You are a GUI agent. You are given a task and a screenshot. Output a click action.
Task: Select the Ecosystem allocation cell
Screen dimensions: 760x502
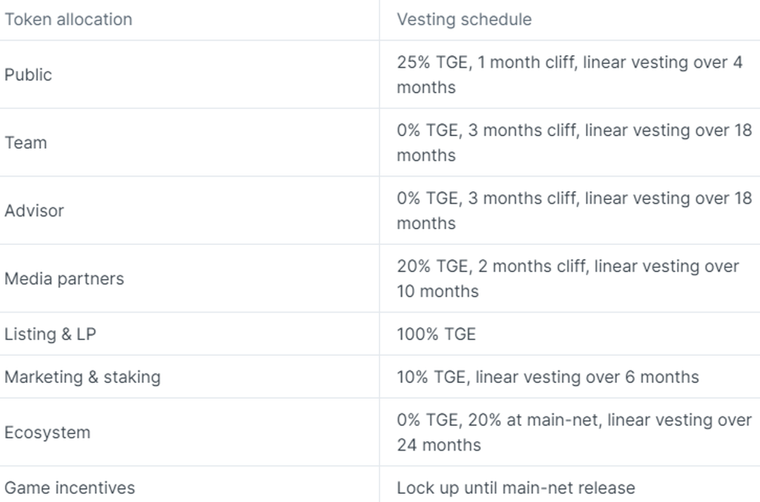coord(47,432)
